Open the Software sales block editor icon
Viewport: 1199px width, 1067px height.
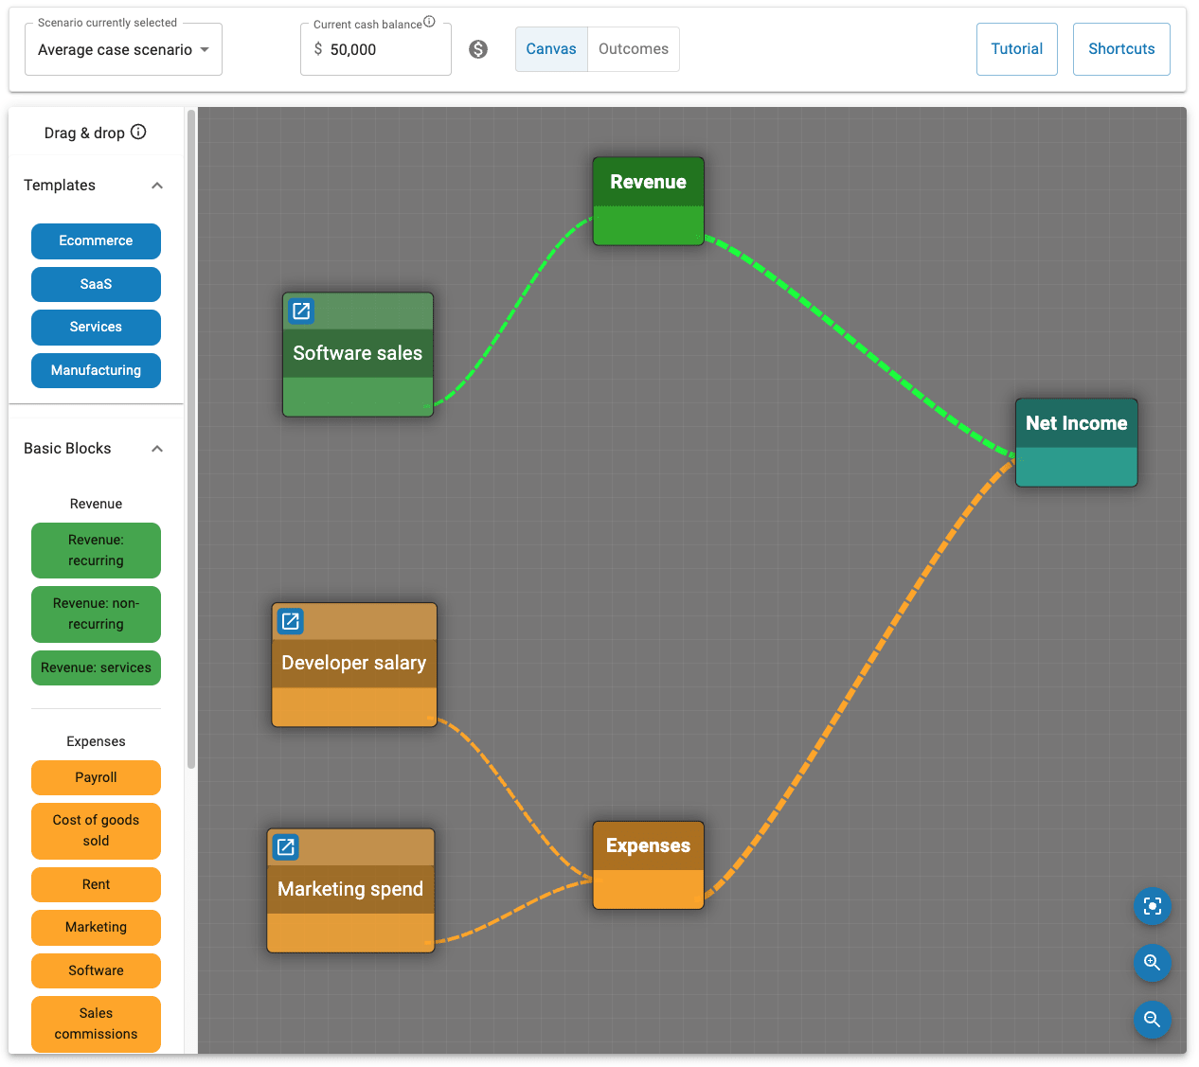301,311
